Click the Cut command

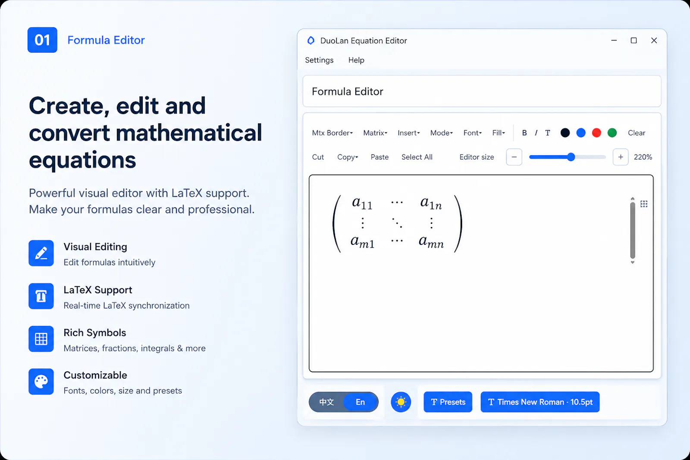click(x=318, y=157)
